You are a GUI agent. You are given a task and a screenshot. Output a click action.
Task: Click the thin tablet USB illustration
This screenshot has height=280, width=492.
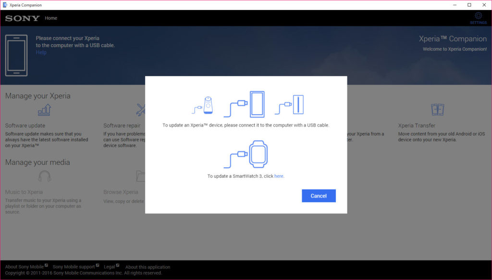pos(289,105)
